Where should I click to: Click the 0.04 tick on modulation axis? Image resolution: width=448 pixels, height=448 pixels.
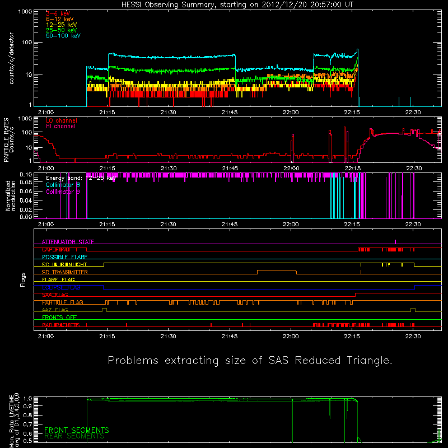click(x=26, y=200)
